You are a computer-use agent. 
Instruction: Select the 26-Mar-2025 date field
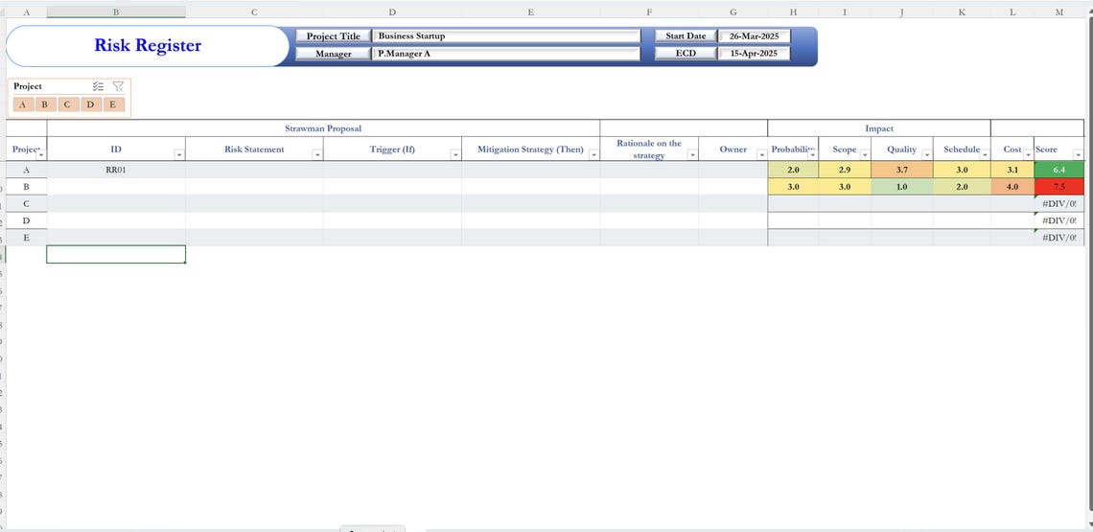coord(755,36)
